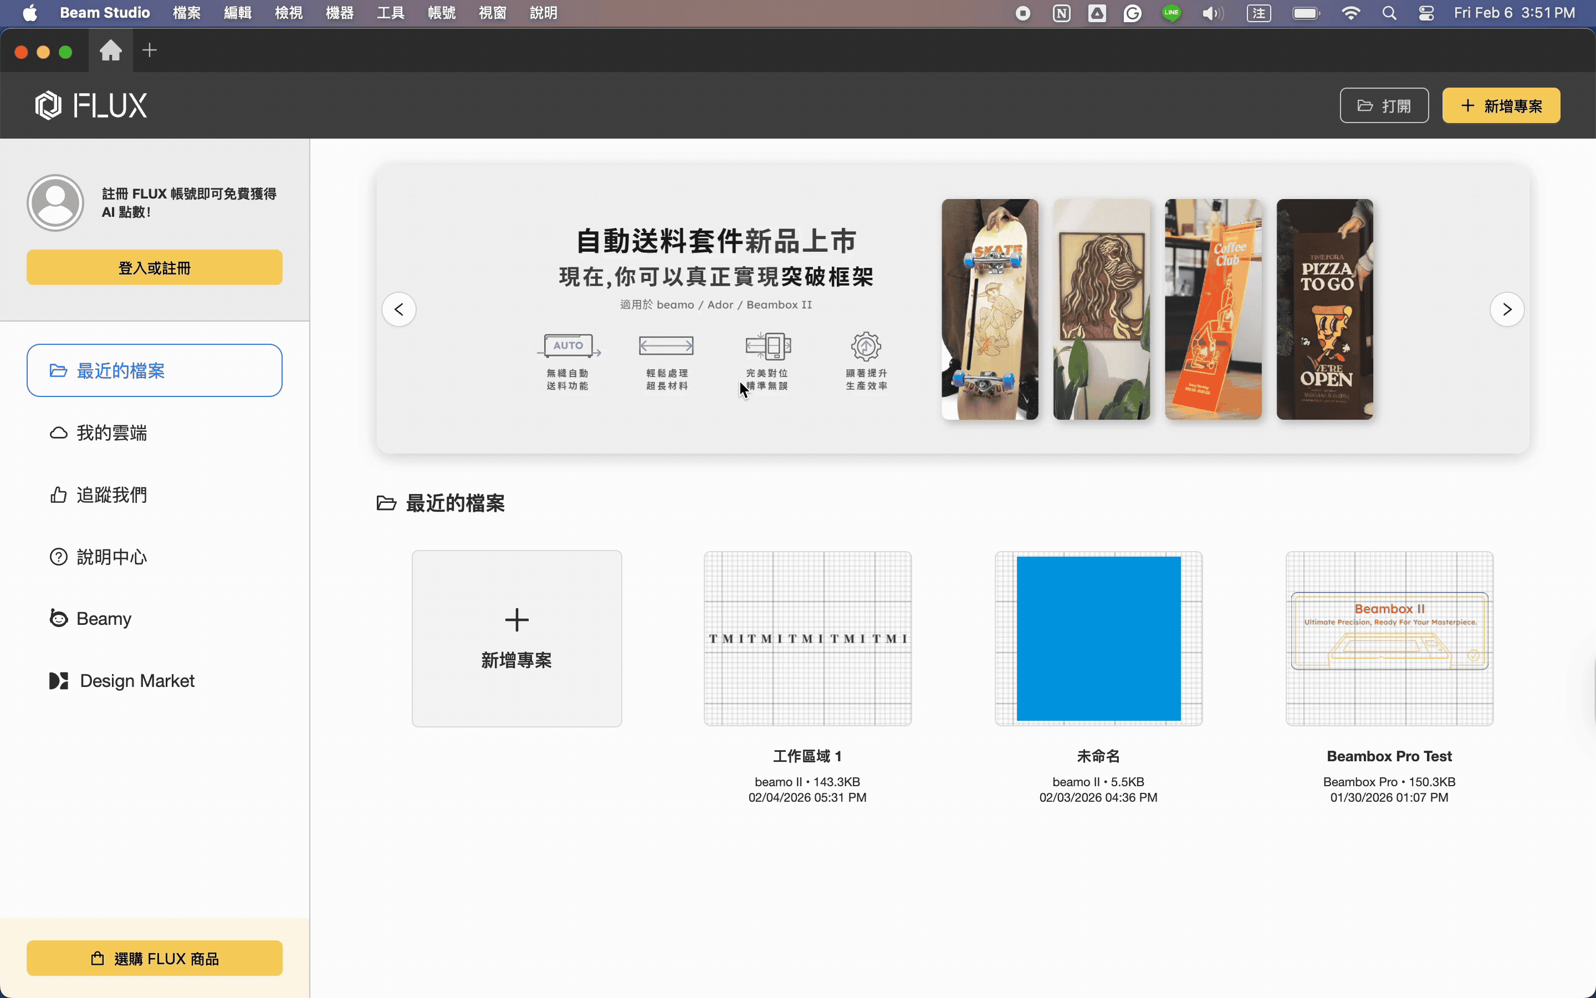Click the long material handling icon
Viewport: 1596px width, 998px height.
tap(667, 345)
